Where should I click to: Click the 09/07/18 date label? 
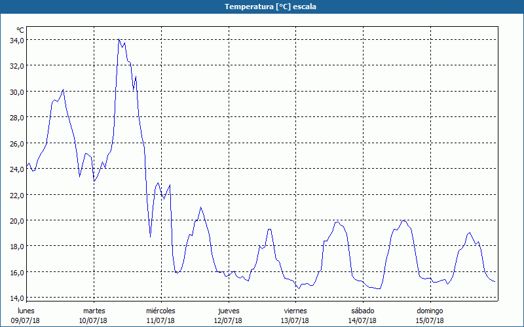click(26, 320)
